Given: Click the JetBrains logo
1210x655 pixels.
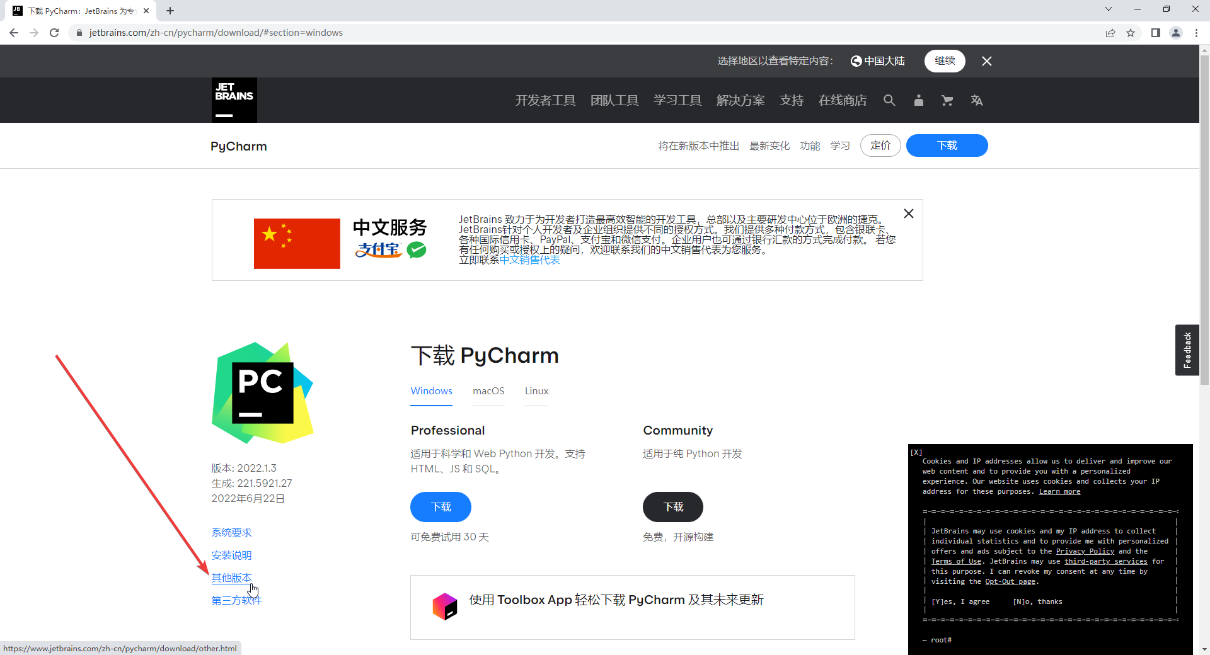Looking at the screenshot, I should (234, 100).
